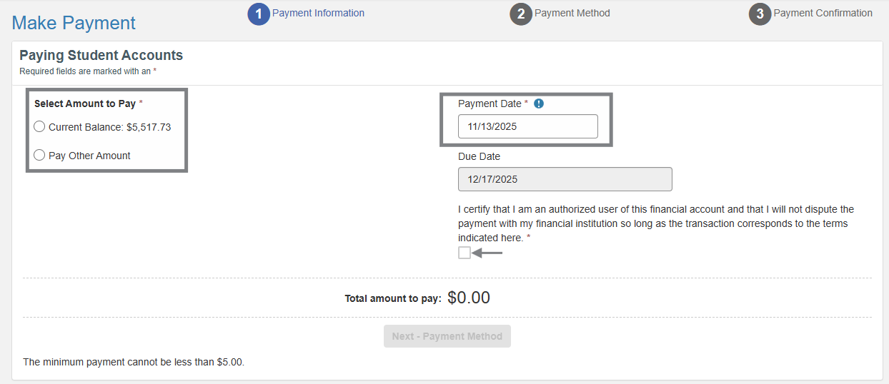Click the Select Amount to Pay label
889x384 pixels.
tap(85, 103)
